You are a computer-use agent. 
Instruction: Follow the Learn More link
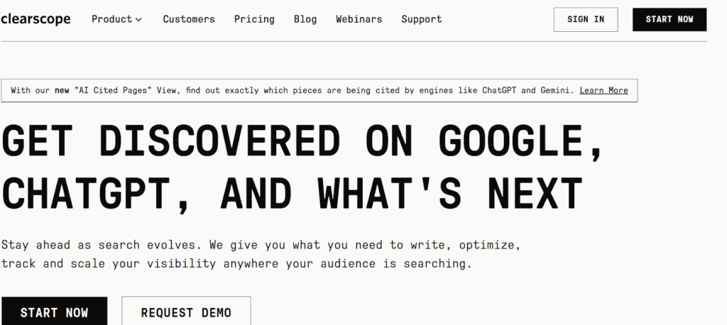pyautogui.click(x=603, y=90)
